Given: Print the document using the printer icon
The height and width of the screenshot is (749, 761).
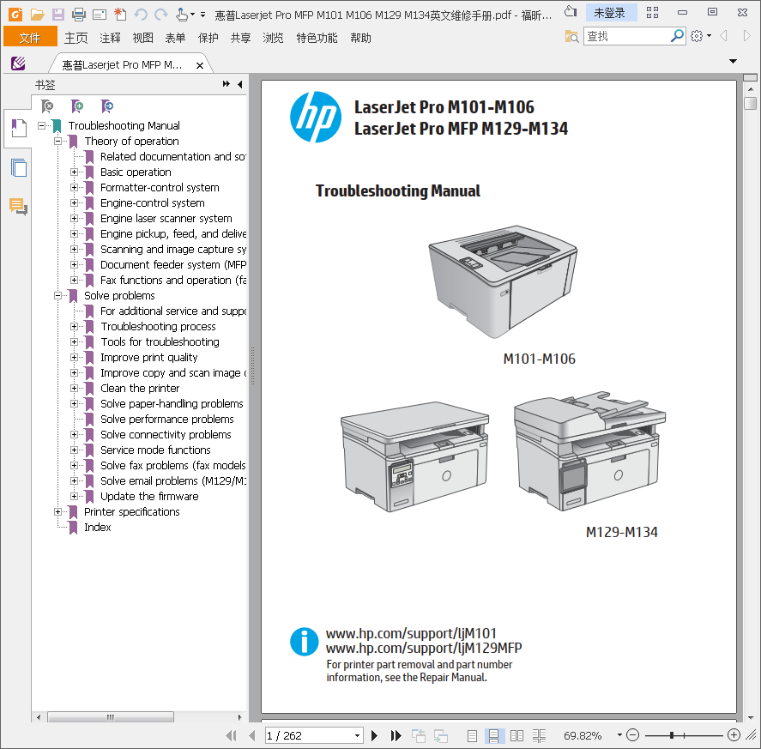Looking at the screenshot, I should pos(79,15).
